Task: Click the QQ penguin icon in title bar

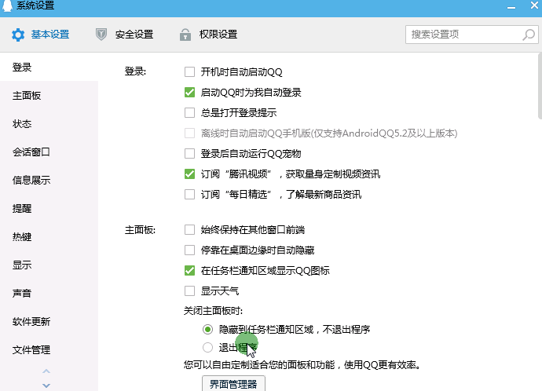Action: click(7, 5)
